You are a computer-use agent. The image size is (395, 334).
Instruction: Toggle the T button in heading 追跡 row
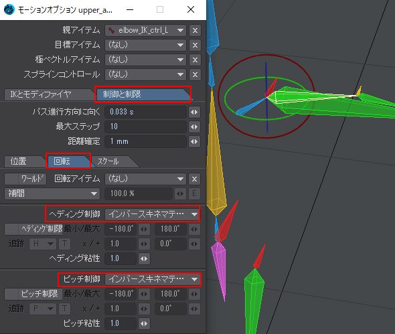tap(64, 244)
